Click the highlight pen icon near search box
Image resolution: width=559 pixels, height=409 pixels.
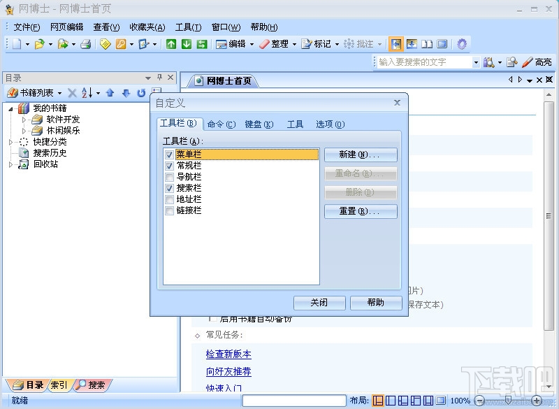[525, 62]
